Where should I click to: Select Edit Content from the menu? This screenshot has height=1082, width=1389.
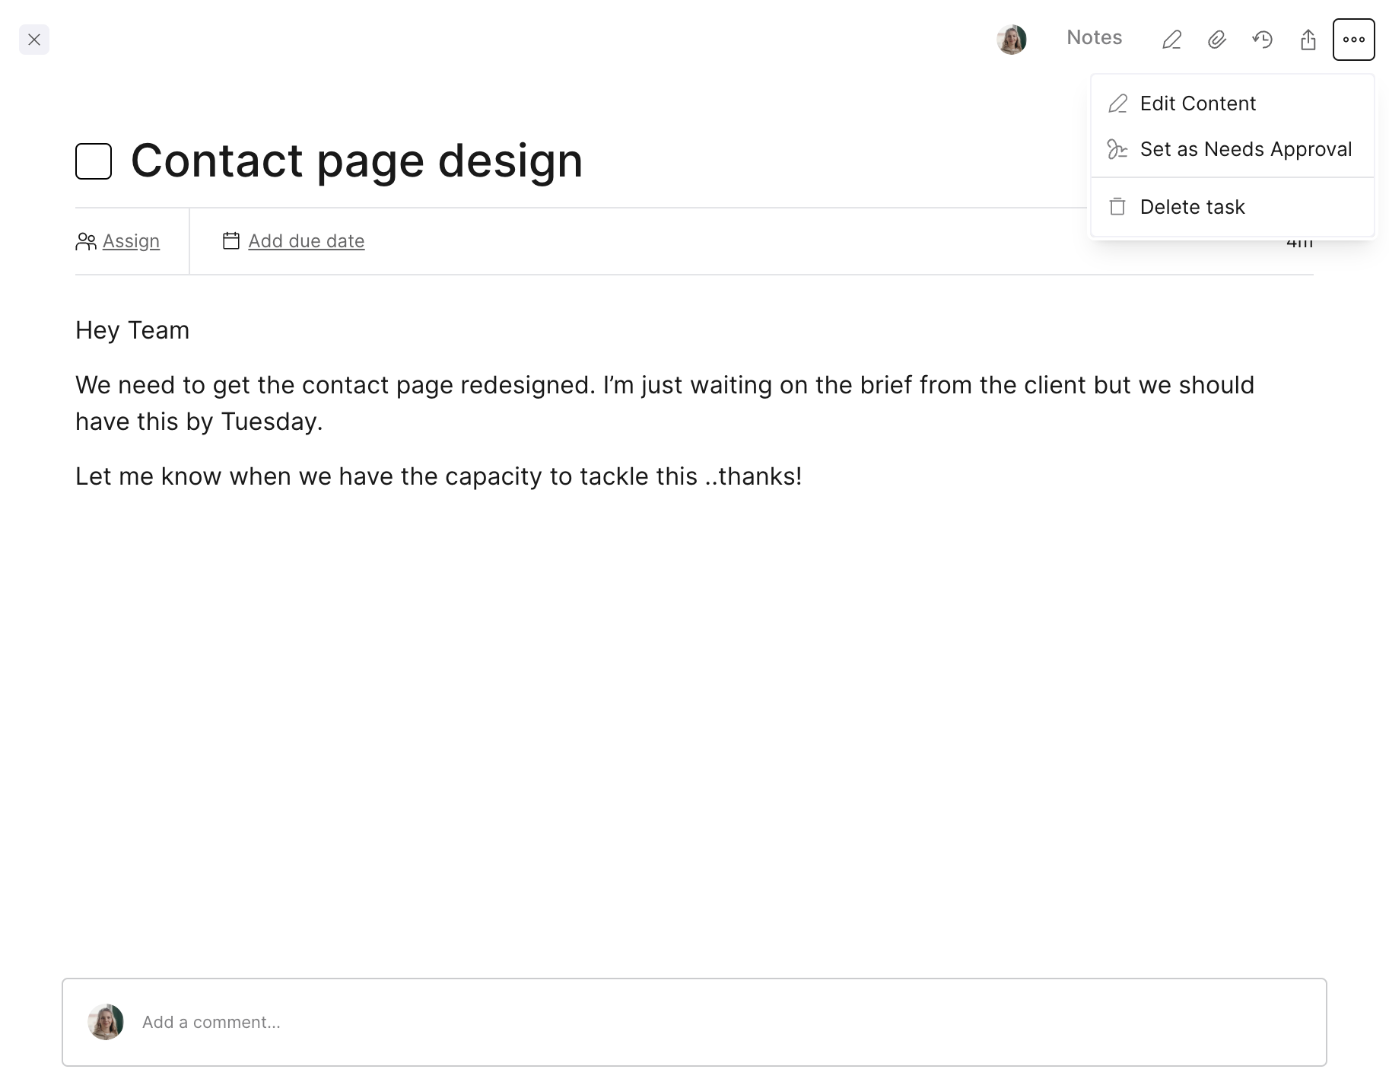1197,103
